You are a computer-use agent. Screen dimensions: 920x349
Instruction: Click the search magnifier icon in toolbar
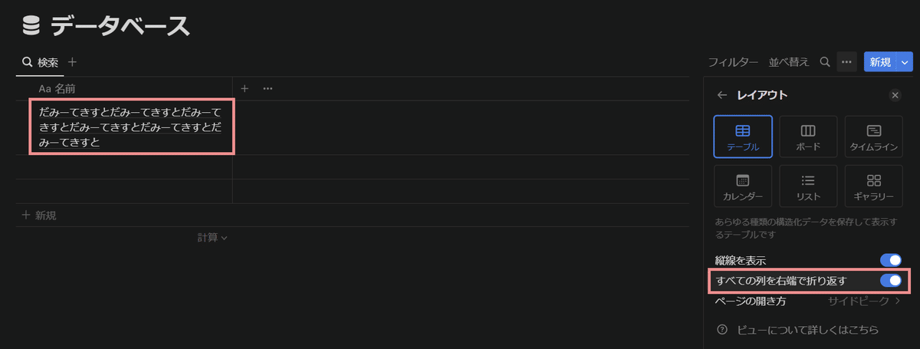825,62
